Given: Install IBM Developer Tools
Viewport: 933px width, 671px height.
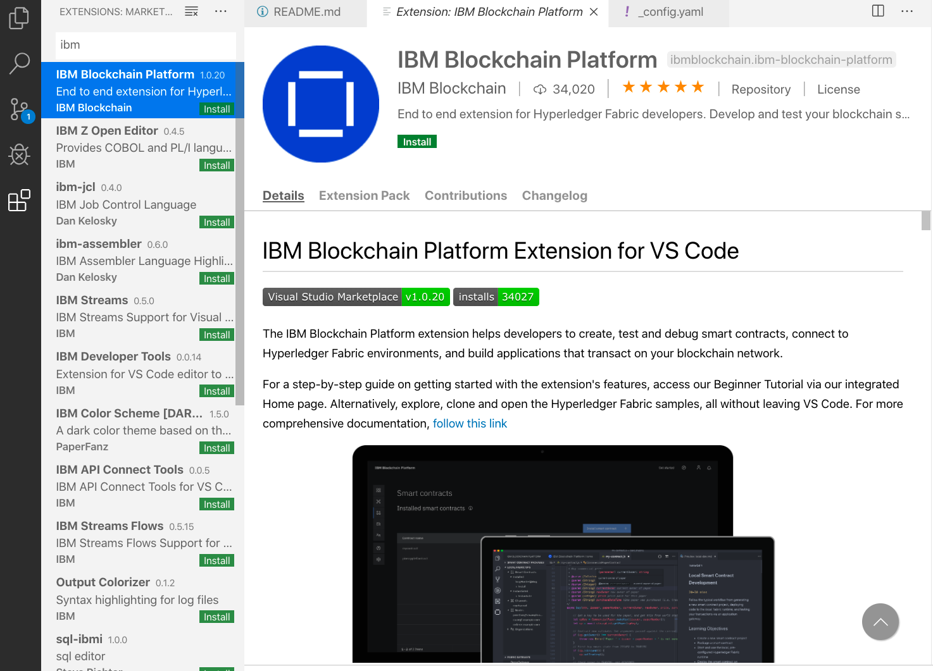Looking at the screenshot, I should 217,391.
